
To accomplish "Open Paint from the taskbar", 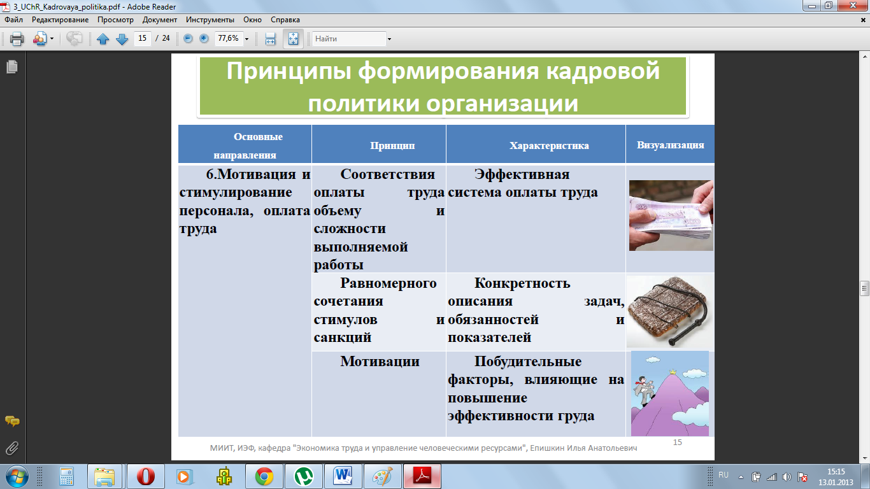I will click(x=383, y=476).
